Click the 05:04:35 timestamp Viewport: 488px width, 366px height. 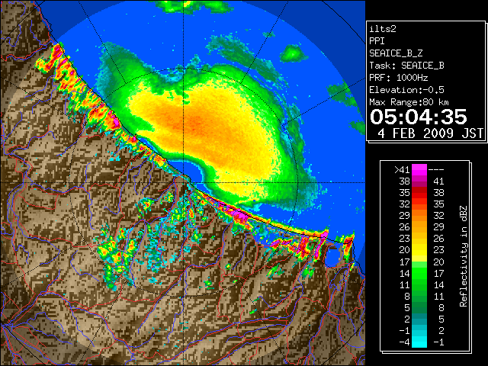[419, 117]
